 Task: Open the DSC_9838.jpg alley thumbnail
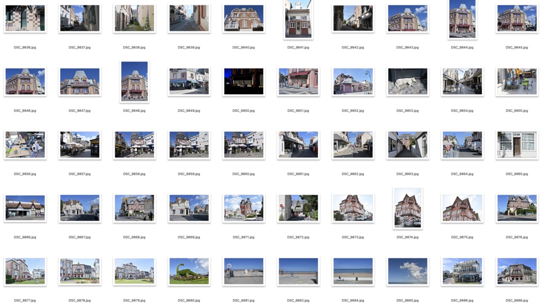135,18
